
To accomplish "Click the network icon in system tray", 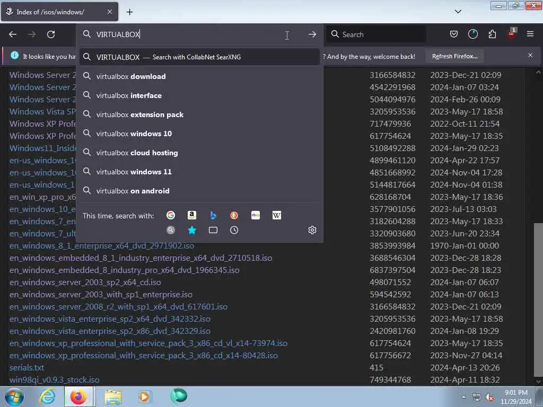I will tap(477, 397).
